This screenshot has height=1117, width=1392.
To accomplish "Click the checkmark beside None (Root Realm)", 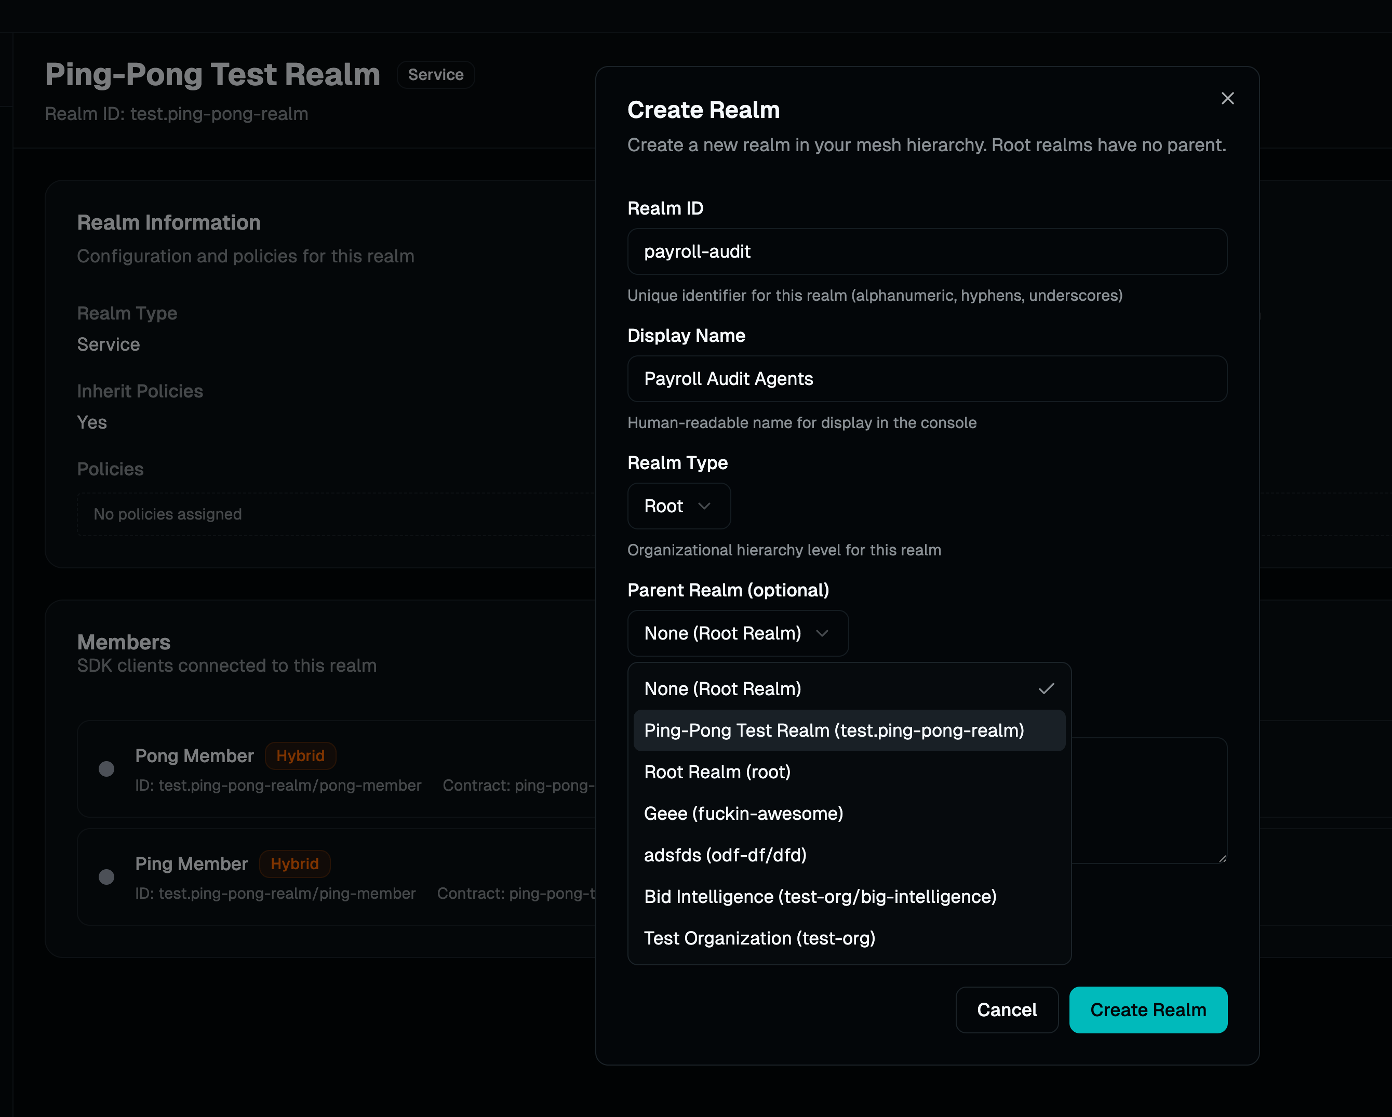I will pyautogui.click(x=1046, y=688).
